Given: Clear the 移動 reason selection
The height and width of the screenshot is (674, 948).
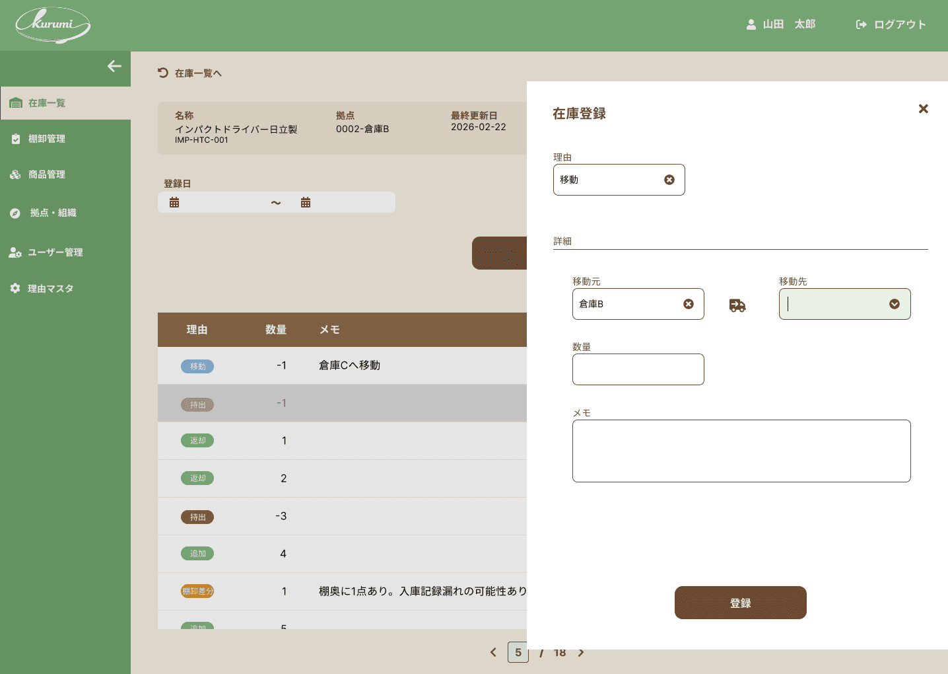Looking at the screenshot, I should click(669, 180).
